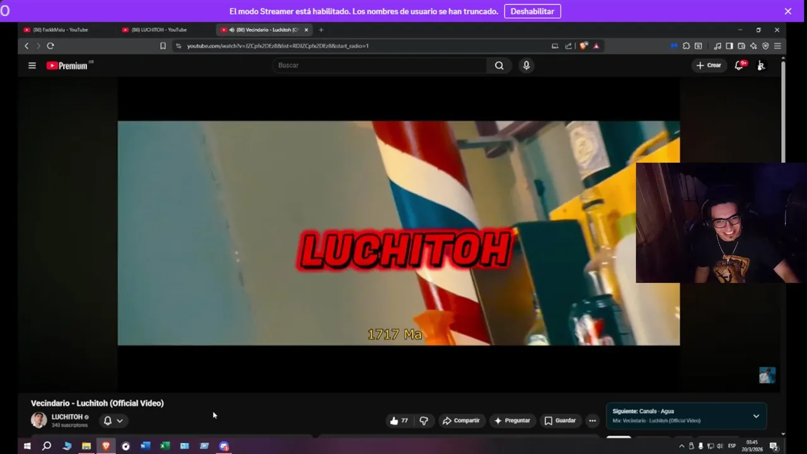Toggle the browser sidebar panel icon
807x454 pixels.
[729, 46]
